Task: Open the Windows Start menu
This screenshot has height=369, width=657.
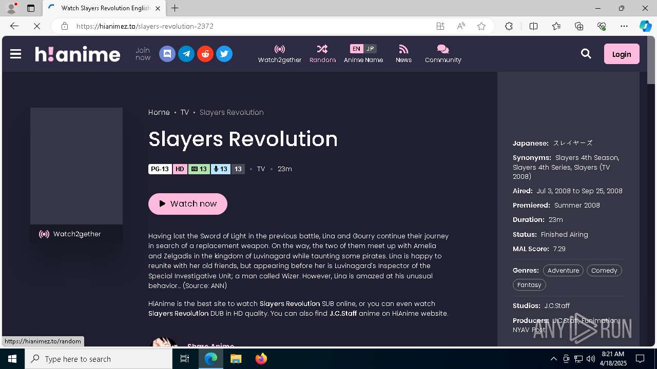Action: 12,359
